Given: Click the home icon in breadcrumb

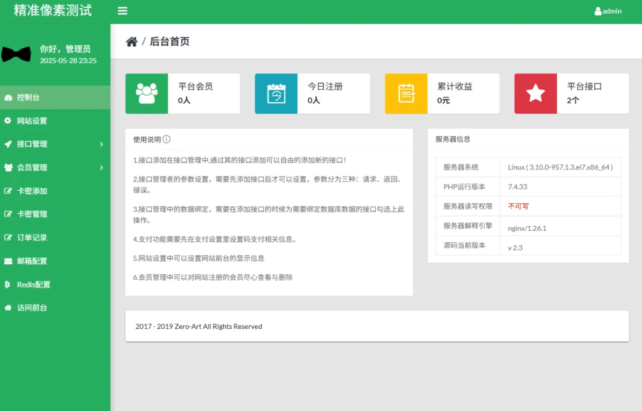Looking at the screenshot, I should tap(132, 42).
